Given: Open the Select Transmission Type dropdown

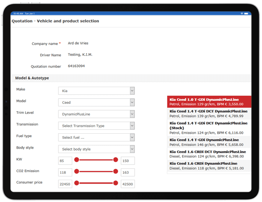Looking at the screenshot, I should click(97, 126).
